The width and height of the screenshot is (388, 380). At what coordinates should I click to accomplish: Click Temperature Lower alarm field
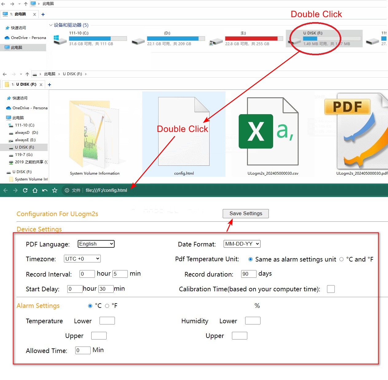(x=107, y=321)
